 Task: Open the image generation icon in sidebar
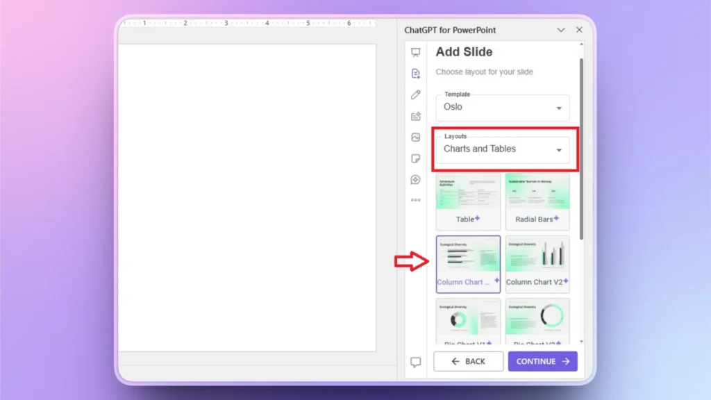tap(416, 137)
